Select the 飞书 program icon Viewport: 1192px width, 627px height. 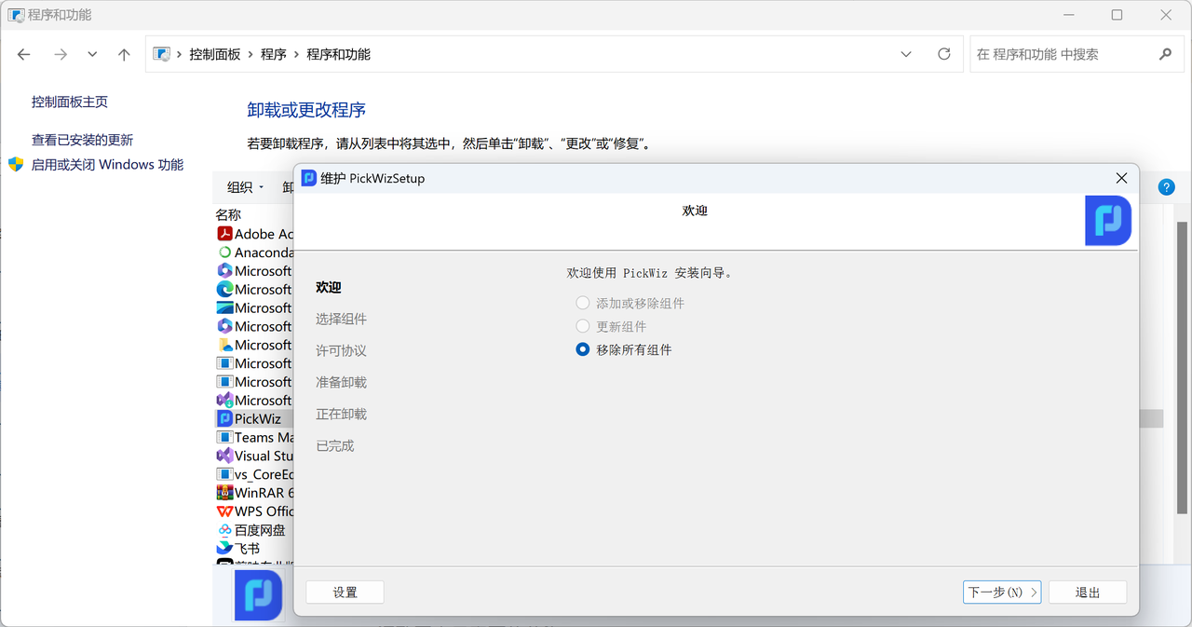[x=224, y=549]
